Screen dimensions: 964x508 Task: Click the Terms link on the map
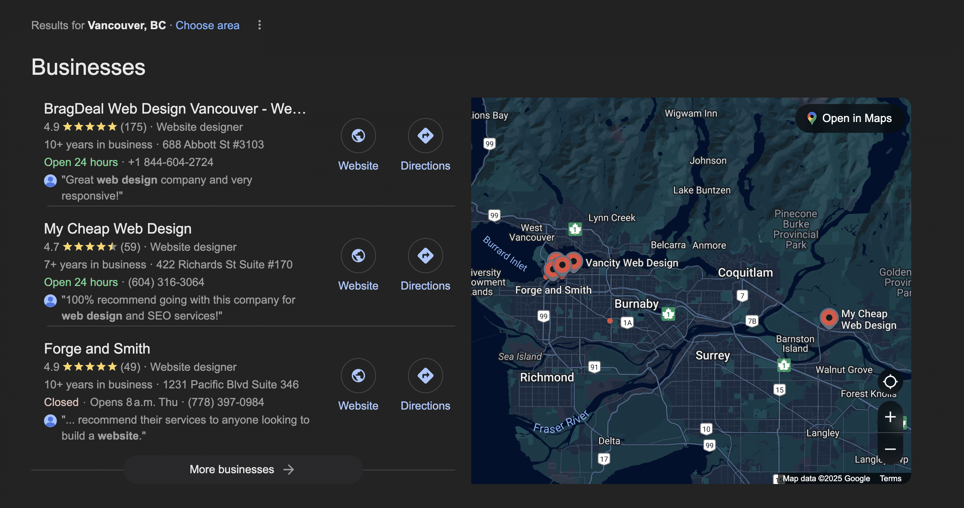tap(890, 478)
